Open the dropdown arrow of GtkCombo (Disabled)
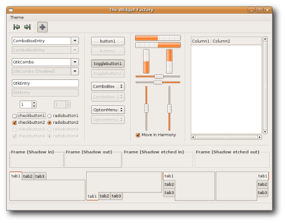The height and width of the screenshot is (223, 285). click(75, 71)
